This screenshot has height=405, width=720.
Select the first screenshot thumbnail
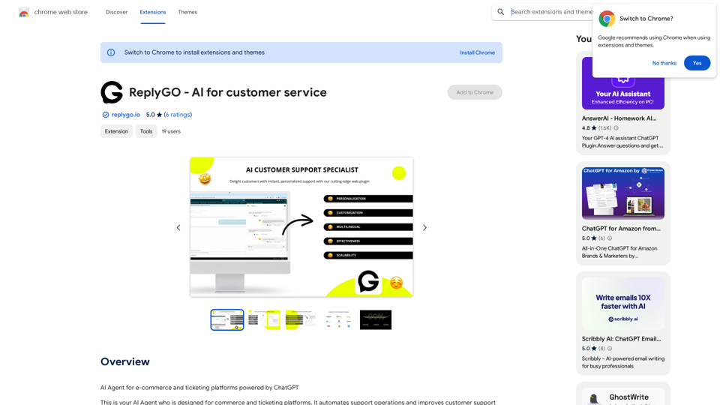pos(227,320)
